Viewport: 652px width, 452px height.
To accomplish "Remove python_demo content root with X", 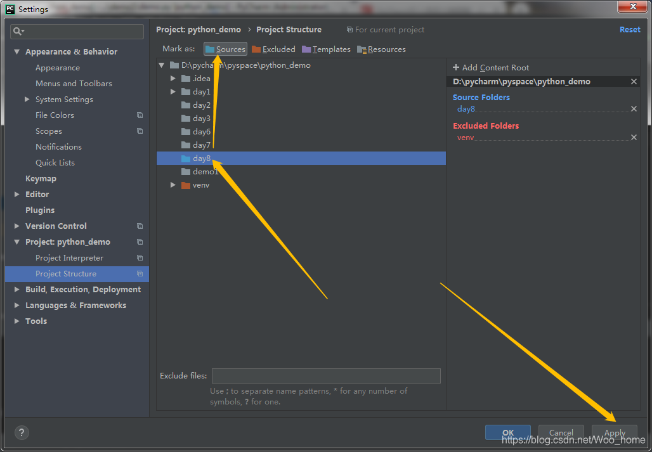I will [x=634, y=81].
